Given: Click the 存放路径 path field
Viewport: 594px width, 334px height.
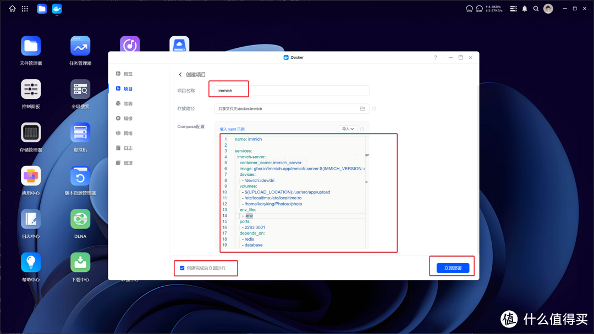Looking at the screenshot, I should tap(291, 109).
